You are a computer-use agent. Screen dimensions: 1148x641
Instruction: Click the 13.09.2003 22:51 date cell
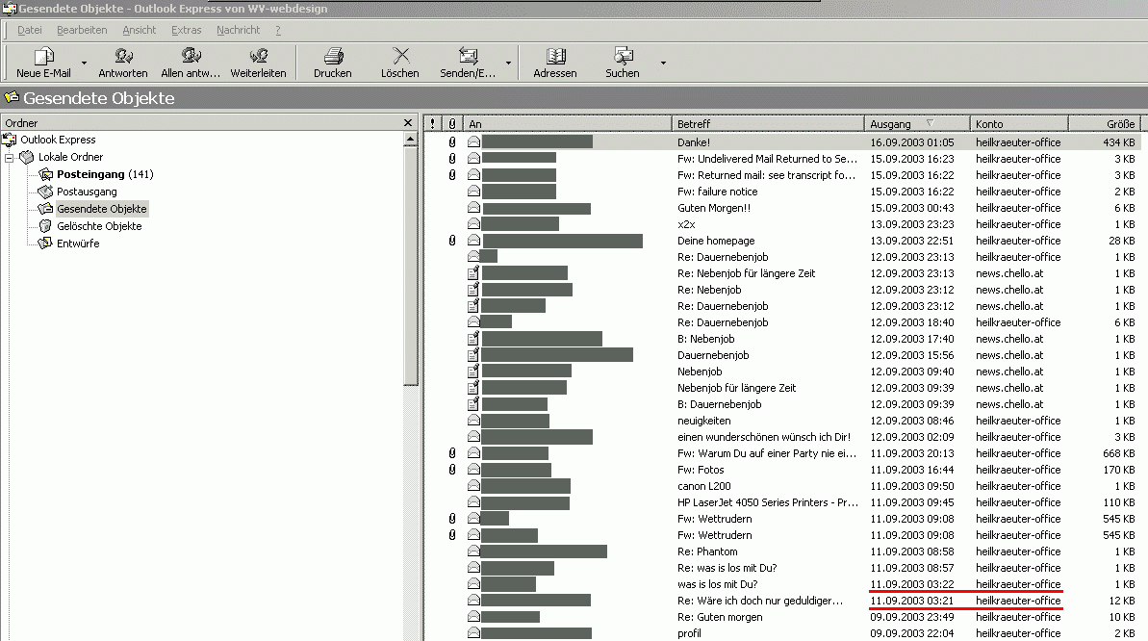912,241
